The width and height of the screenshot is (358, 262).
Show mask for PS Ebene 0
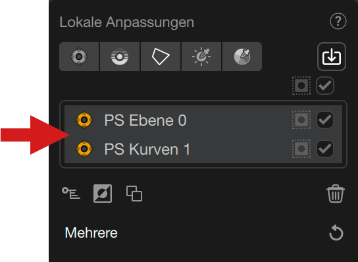pos(301,120)
